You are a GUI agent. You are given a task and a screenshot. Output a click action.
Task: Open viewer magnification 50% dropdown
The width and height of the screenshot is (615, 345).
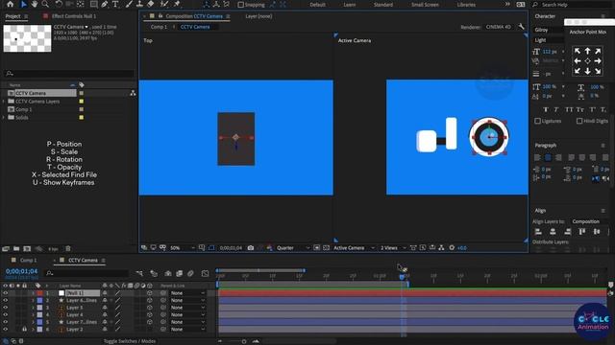[x=182, y=248]
